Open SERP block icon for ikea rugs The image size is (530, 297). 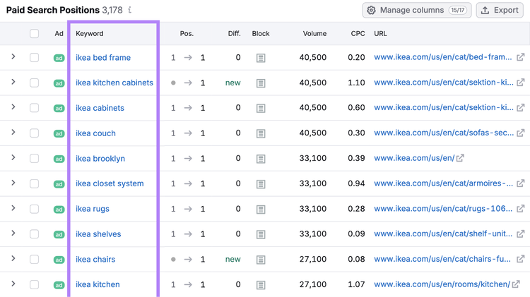[x=261, y=210]
